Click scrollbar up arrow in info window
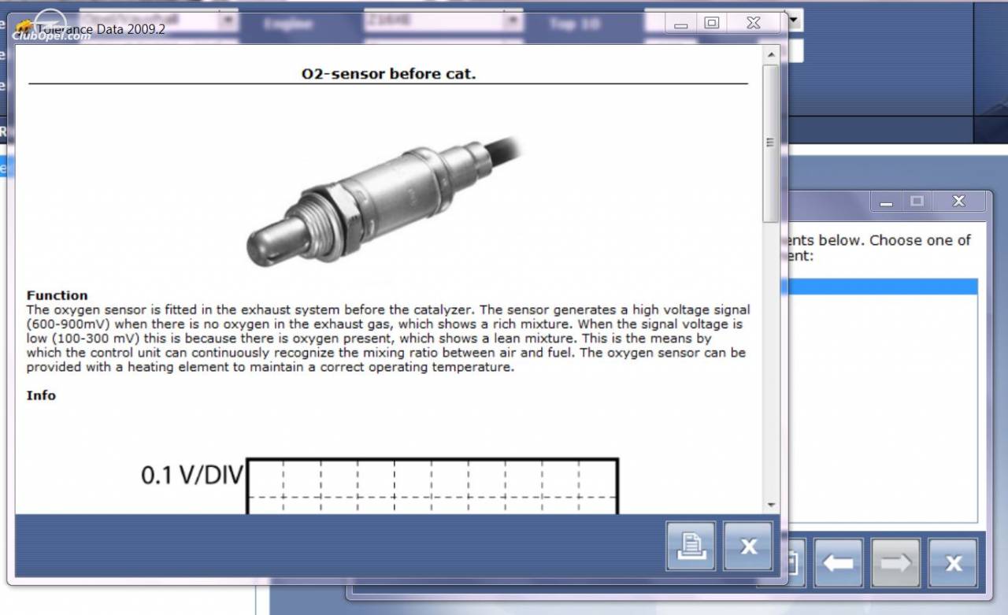This screenshot has height=615, width=1008. click(x=770, y=54)
